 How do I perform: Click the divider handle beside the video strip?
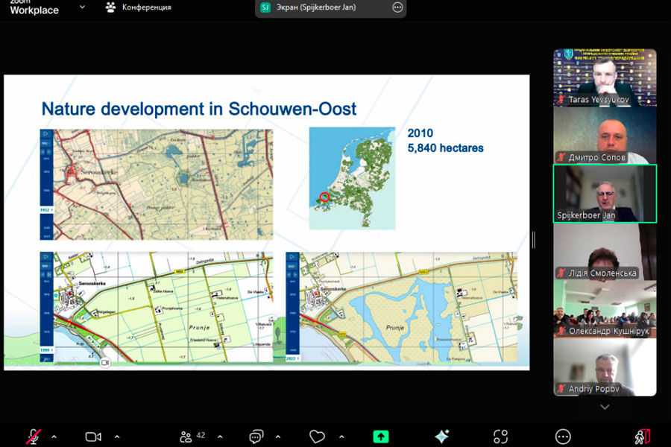tap(534, 239)
